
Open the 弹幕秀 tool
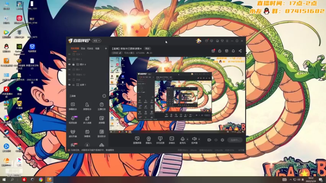(87, 133)
